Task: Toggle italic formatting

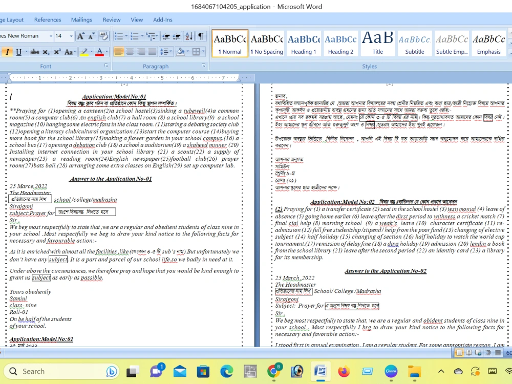Action: [x=7, y=52]
